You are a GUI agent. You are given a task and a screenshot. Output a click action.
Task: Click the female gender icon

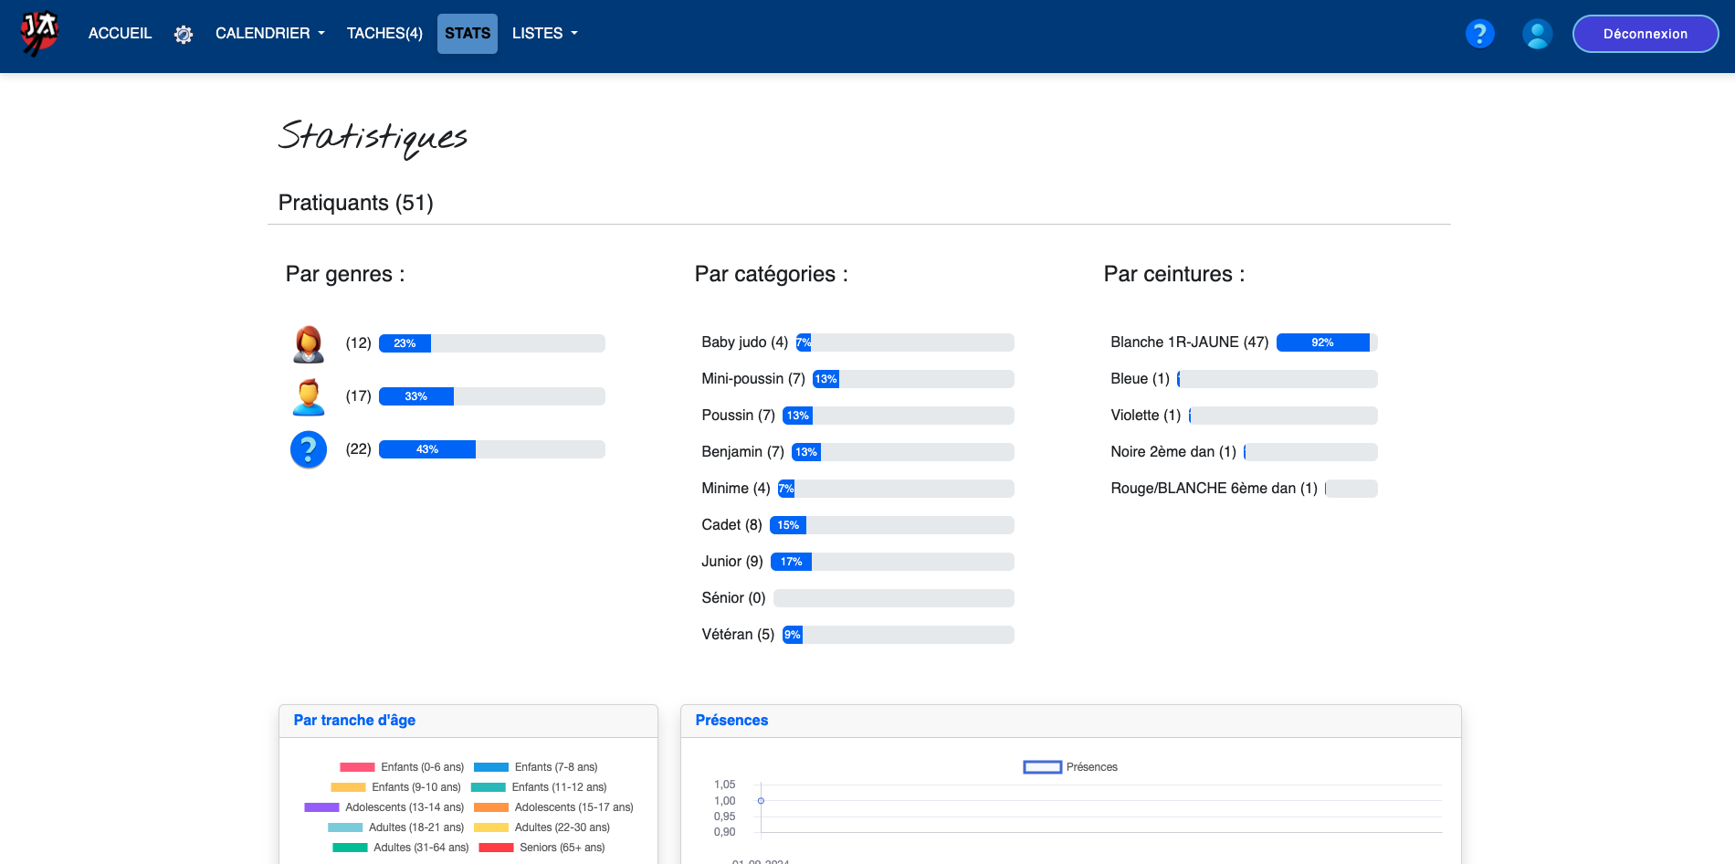click(x=309, y=343)
